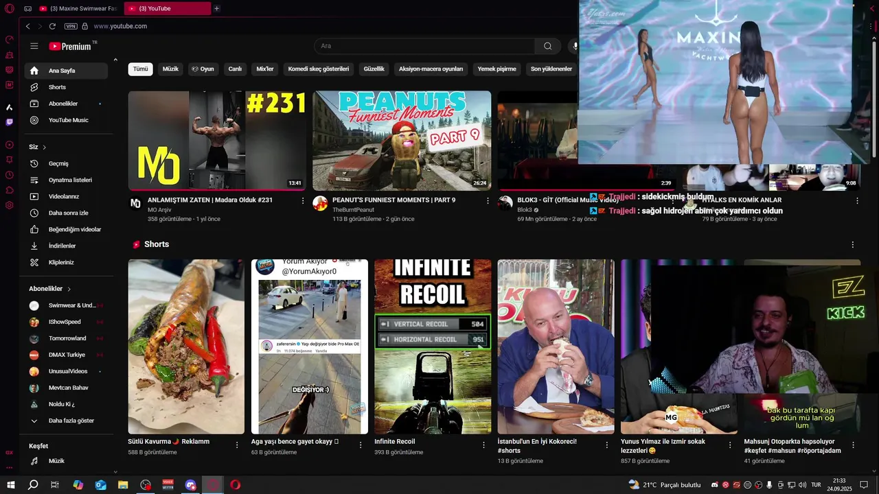
Task: Open Oynatma listeleri
Action: tap(66, 180)
